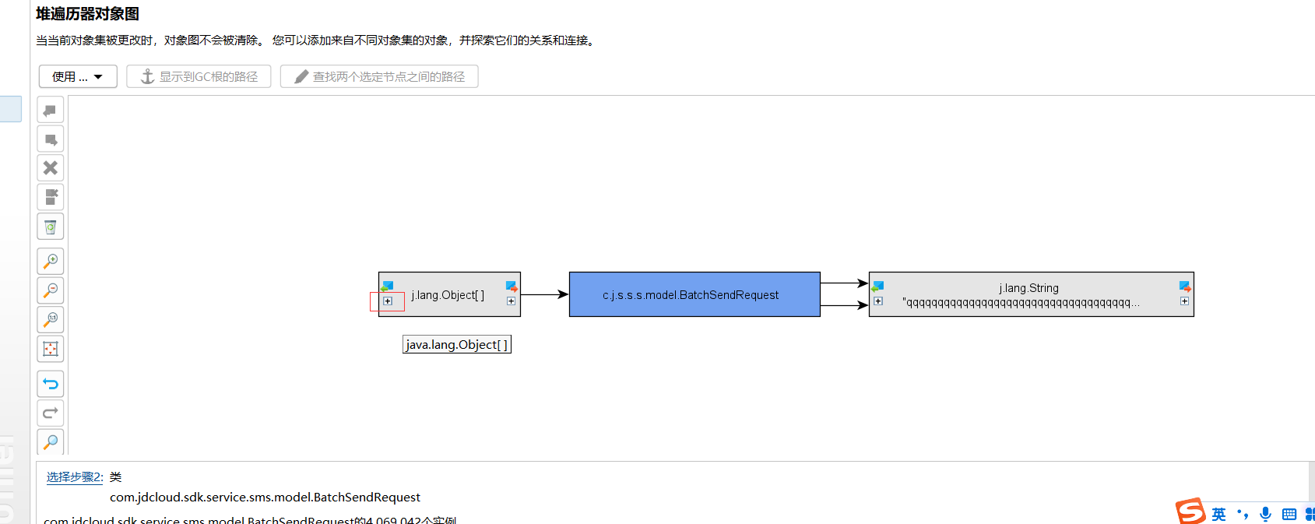Click the X remove-node toolbar icon

pyautogui.click(x=51, y=167)
